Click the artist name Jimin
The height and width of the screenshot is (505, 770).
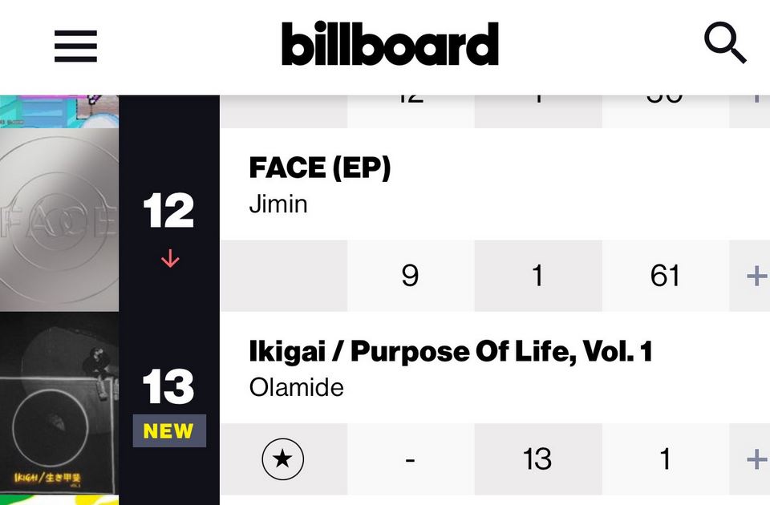coord(278,204)
